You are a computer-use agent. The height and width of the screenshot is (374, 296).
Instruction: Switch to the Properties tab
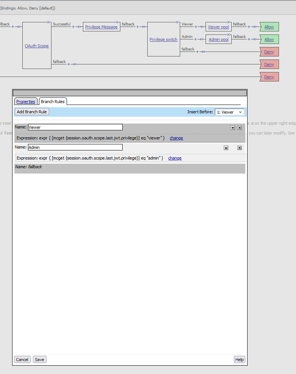[x=26, y=102]
